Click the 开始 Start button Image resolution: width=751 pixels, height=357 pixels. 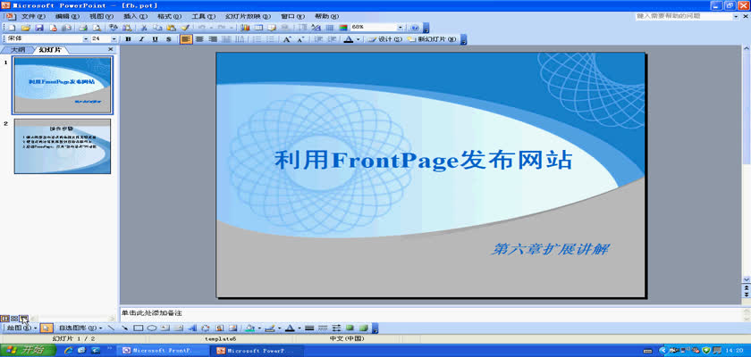[x=28, y=351]
